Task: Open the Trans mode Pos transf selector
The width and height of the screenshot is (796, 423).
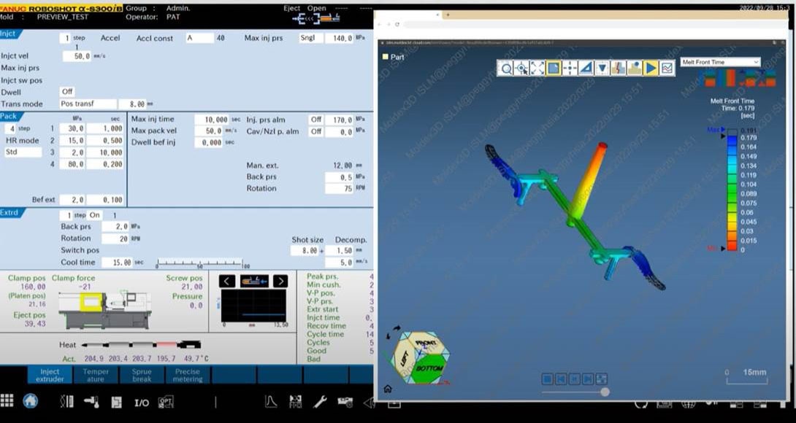Action: pyautogui.click(x=87, y=104)
